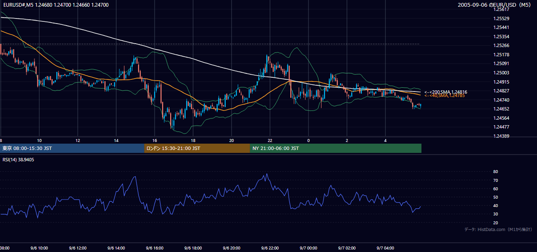Click price axis value 1.24477
Image resolution: width=537 pixels, height=252 pixels.
502,127
